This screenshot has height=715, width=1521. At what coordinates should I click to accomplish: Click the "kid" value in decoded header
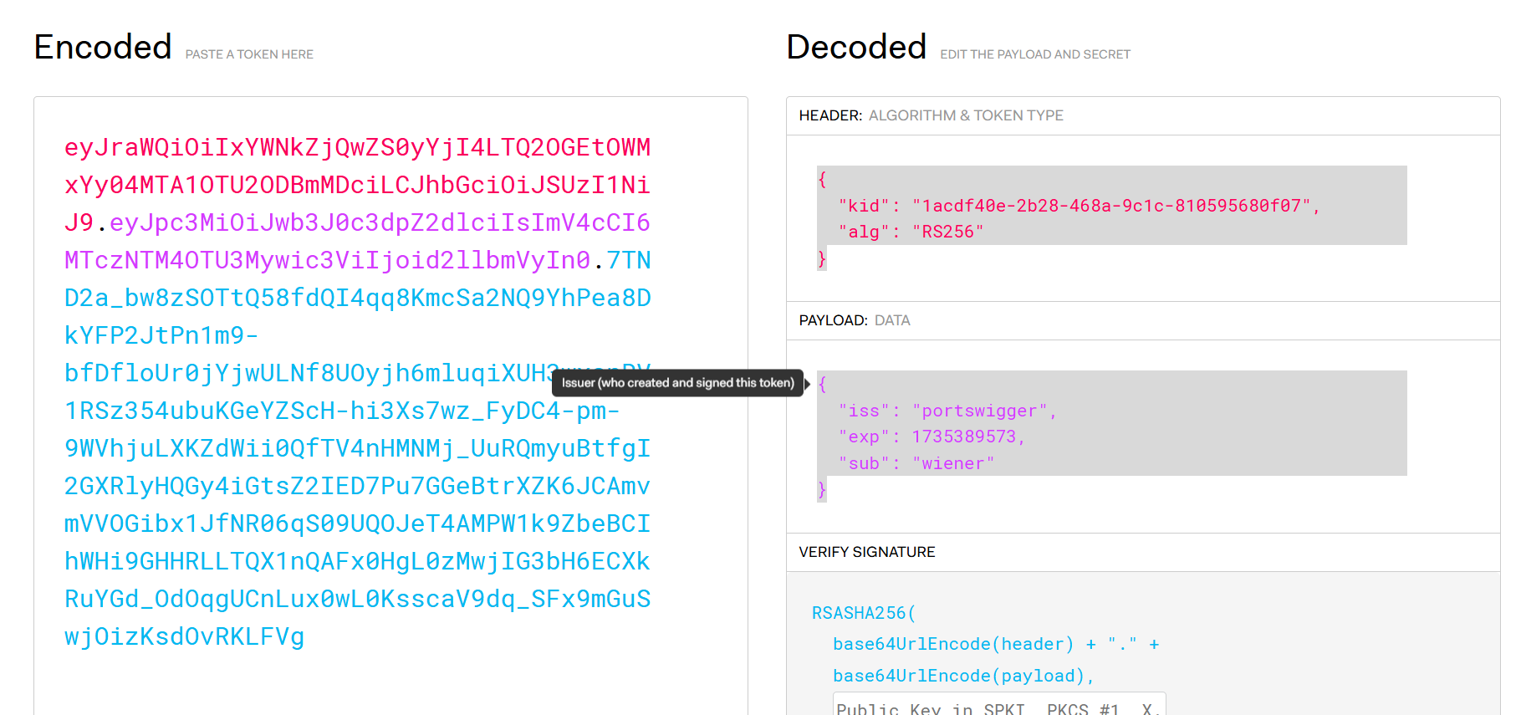pyautogui.click(x=1112, y=206)
